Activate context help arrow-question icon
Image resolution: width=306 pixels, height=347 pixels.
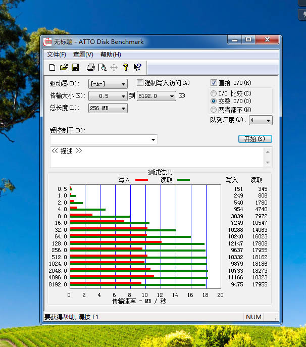(x=137, y=67)
